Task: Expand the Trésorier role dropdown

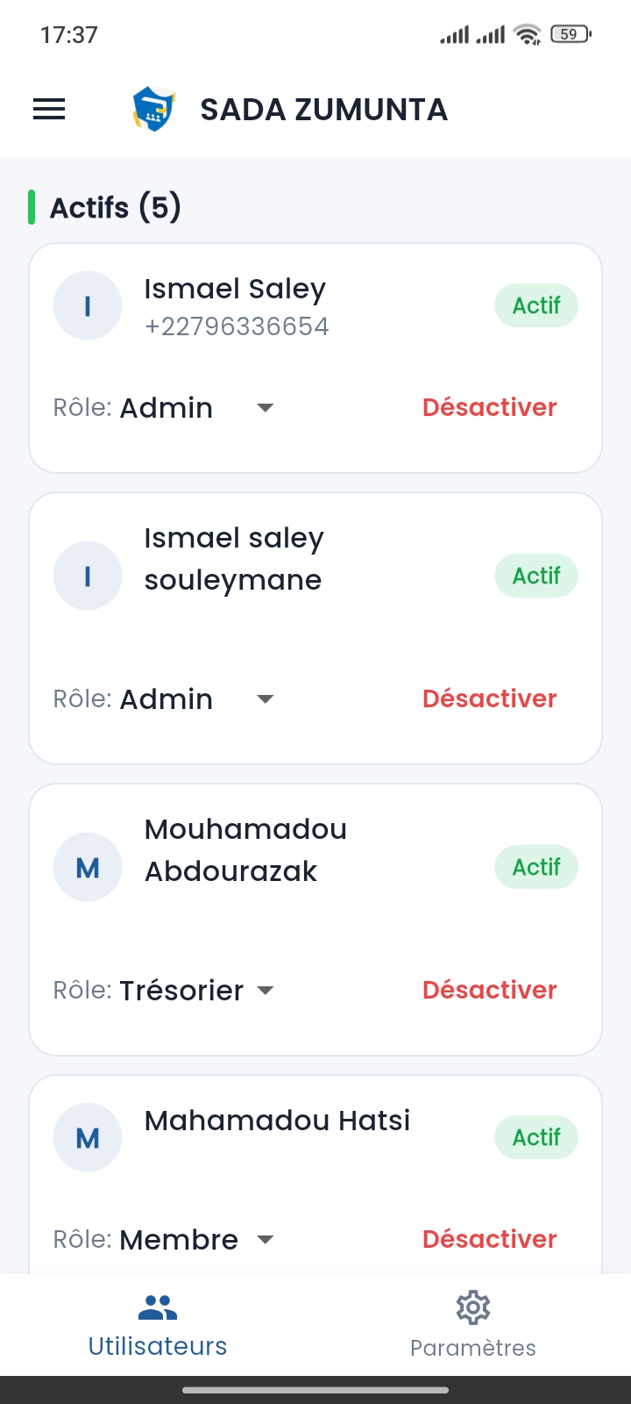Action: point(265,991)
